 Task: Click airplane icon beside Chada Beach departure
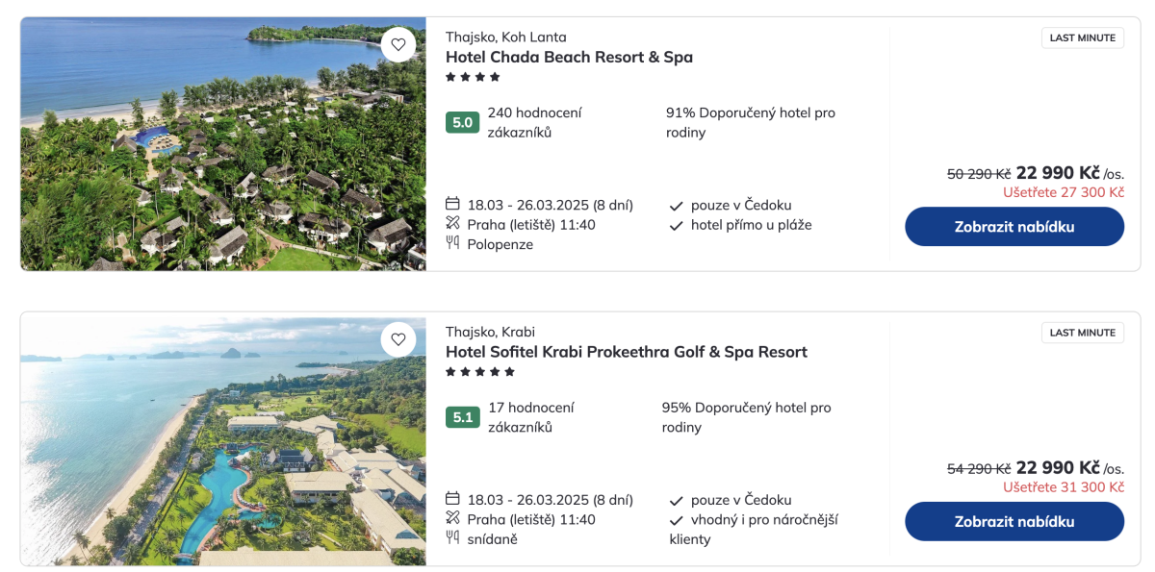(452, 223)
